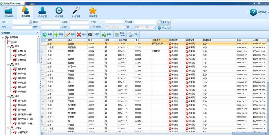Open the 性别 dropdown in filters
The width and height of the screenshot is (269, 135).
(x=125, y=22)
